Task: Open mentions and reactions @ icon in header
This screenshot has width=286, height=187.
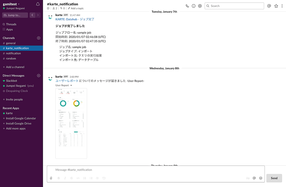Action: pos(269,6)
